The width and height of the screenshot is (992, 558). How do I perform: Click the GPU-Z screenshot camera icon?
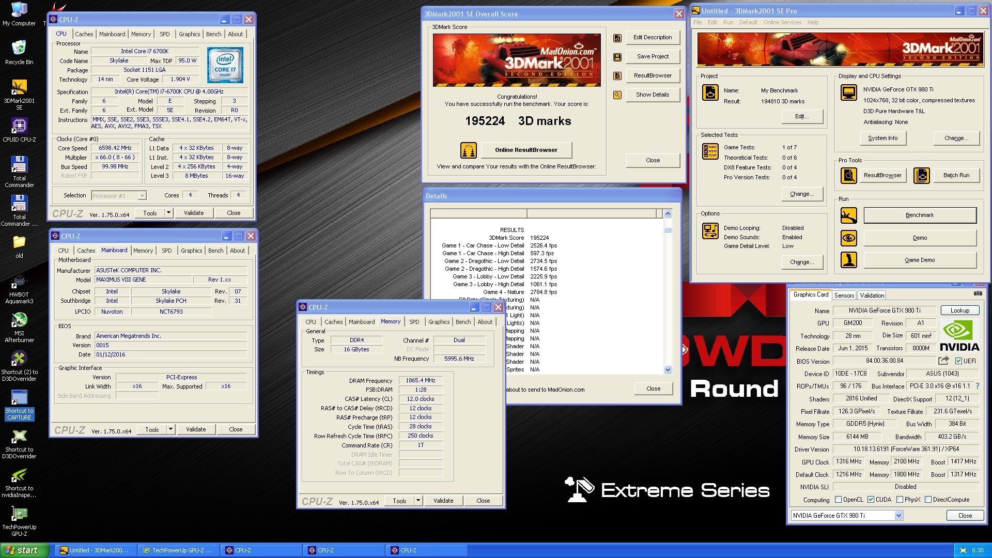[x=978, y=293]
